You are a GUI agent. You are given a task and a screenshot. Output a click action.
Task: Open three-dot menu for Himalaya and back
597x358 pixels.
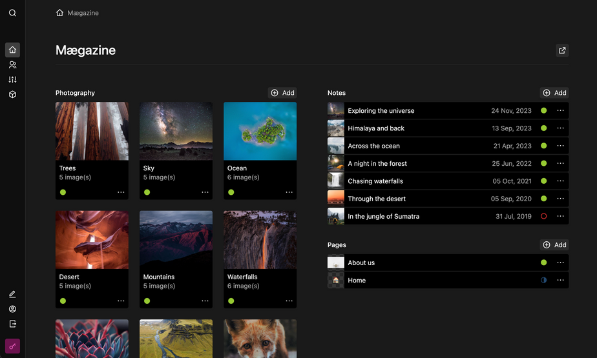[x=560, y=128]
